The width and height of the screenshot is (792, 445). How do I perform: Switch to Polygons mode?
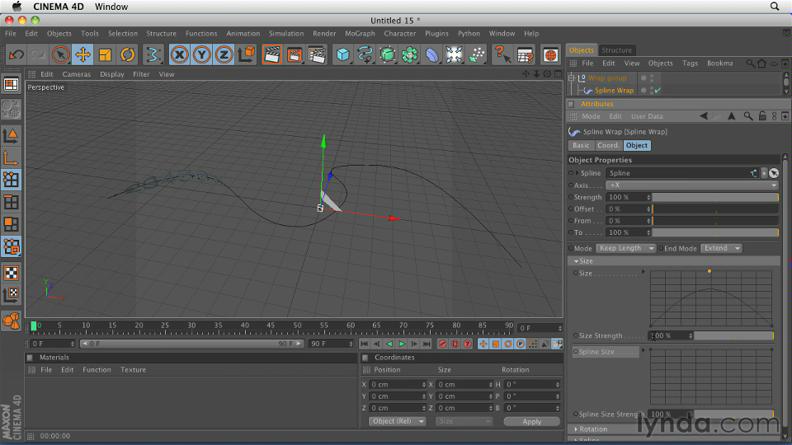coord(11,224)
